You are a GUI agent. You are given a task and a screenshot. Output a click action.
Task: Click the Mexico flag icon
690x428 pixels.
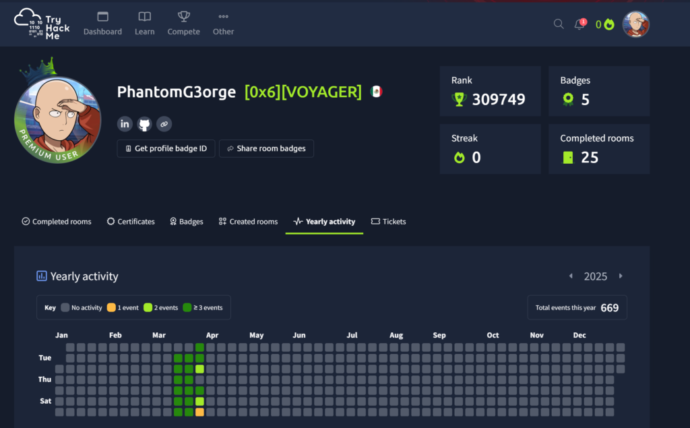376,92
